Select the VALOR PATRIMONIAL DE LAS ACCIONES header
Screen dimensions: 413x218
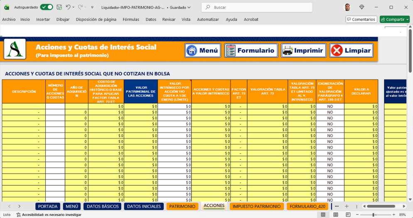(141, 92)
